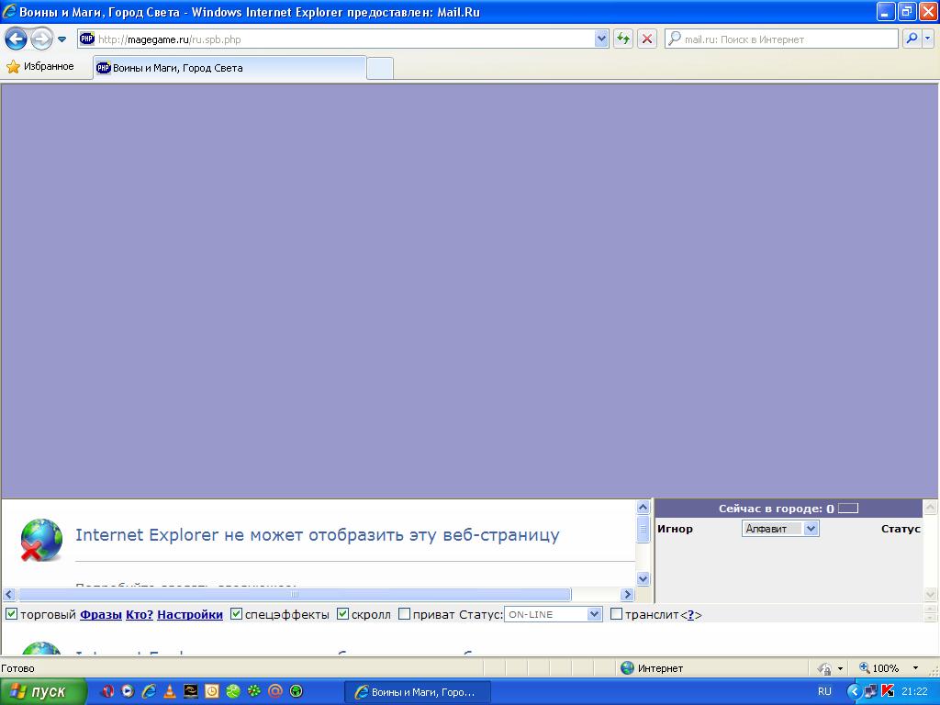Click the browser Forward arrow button
This screenshot has width=940, height=705.
coord(41,39)
